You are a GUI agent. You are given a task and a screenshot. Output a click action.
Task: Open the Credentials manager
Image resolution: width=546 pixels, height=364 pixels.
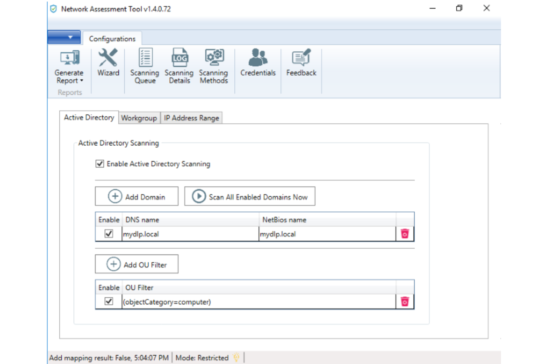click(258, 63)
